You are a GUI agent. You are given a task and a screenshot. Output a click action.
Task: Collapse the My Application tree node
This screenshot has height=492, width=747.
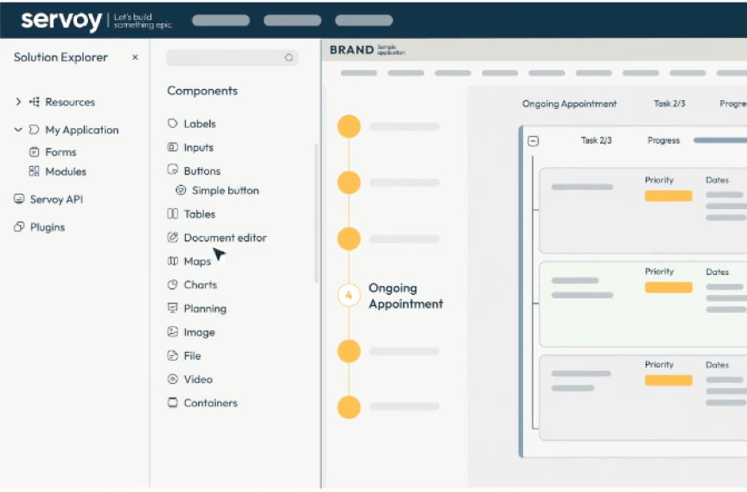18,130
